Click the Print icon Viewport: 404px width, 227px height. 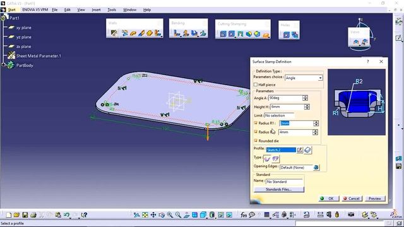pyautogui.click(x=33, y=214)
